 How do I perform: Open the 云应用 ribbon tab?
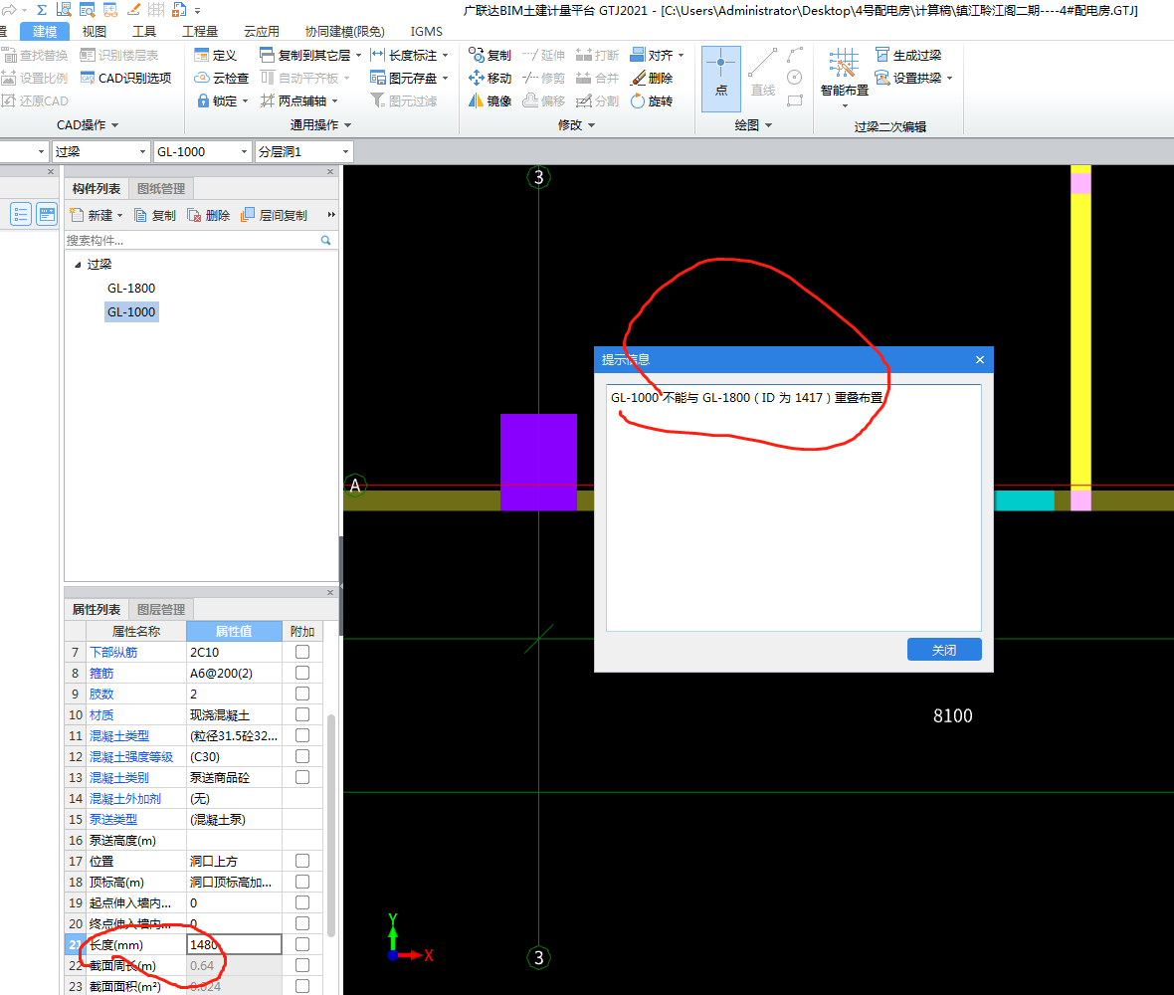pyautogui.click(x=262, y=32)
